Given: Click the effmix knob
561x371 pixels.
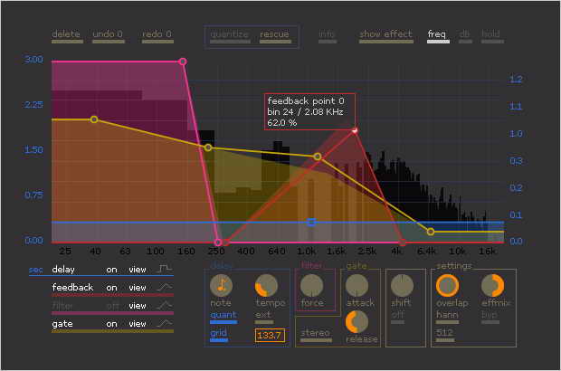Looking at the screenshot, I should pyautogui.click(x=493, y=286).
